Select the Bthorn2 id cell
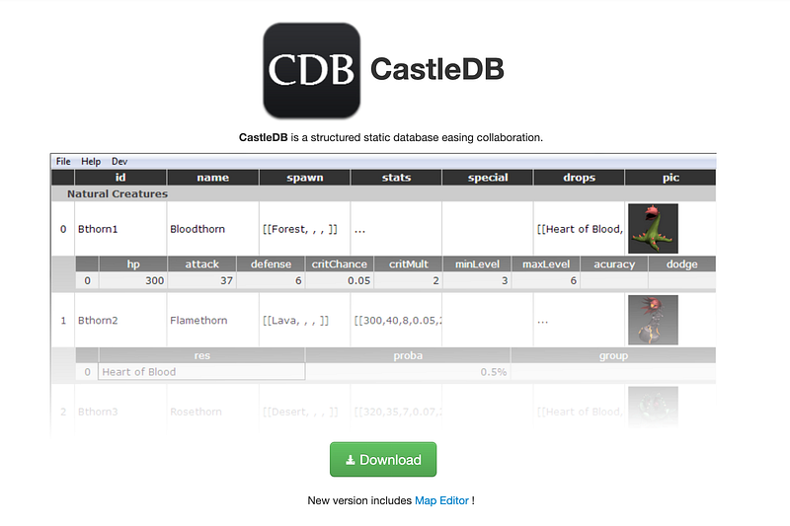This screenshot has width=790, height=526. [x=120, y=320]
